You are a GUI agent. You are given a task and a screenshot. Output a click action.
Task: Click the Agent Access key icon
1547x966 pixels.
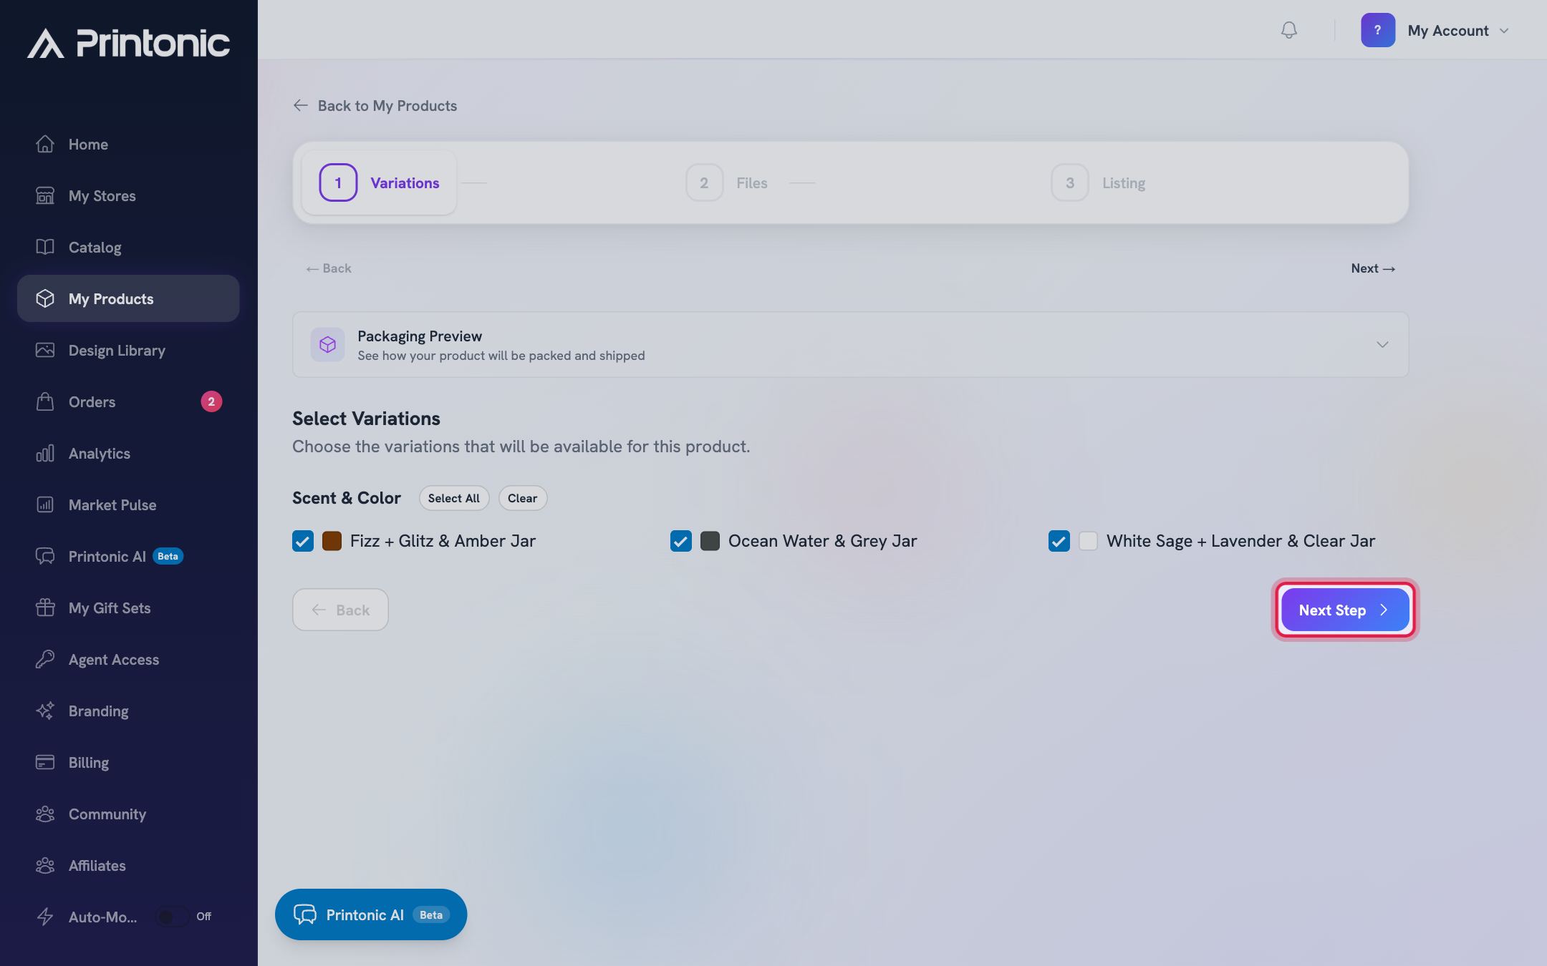[45, 659]
